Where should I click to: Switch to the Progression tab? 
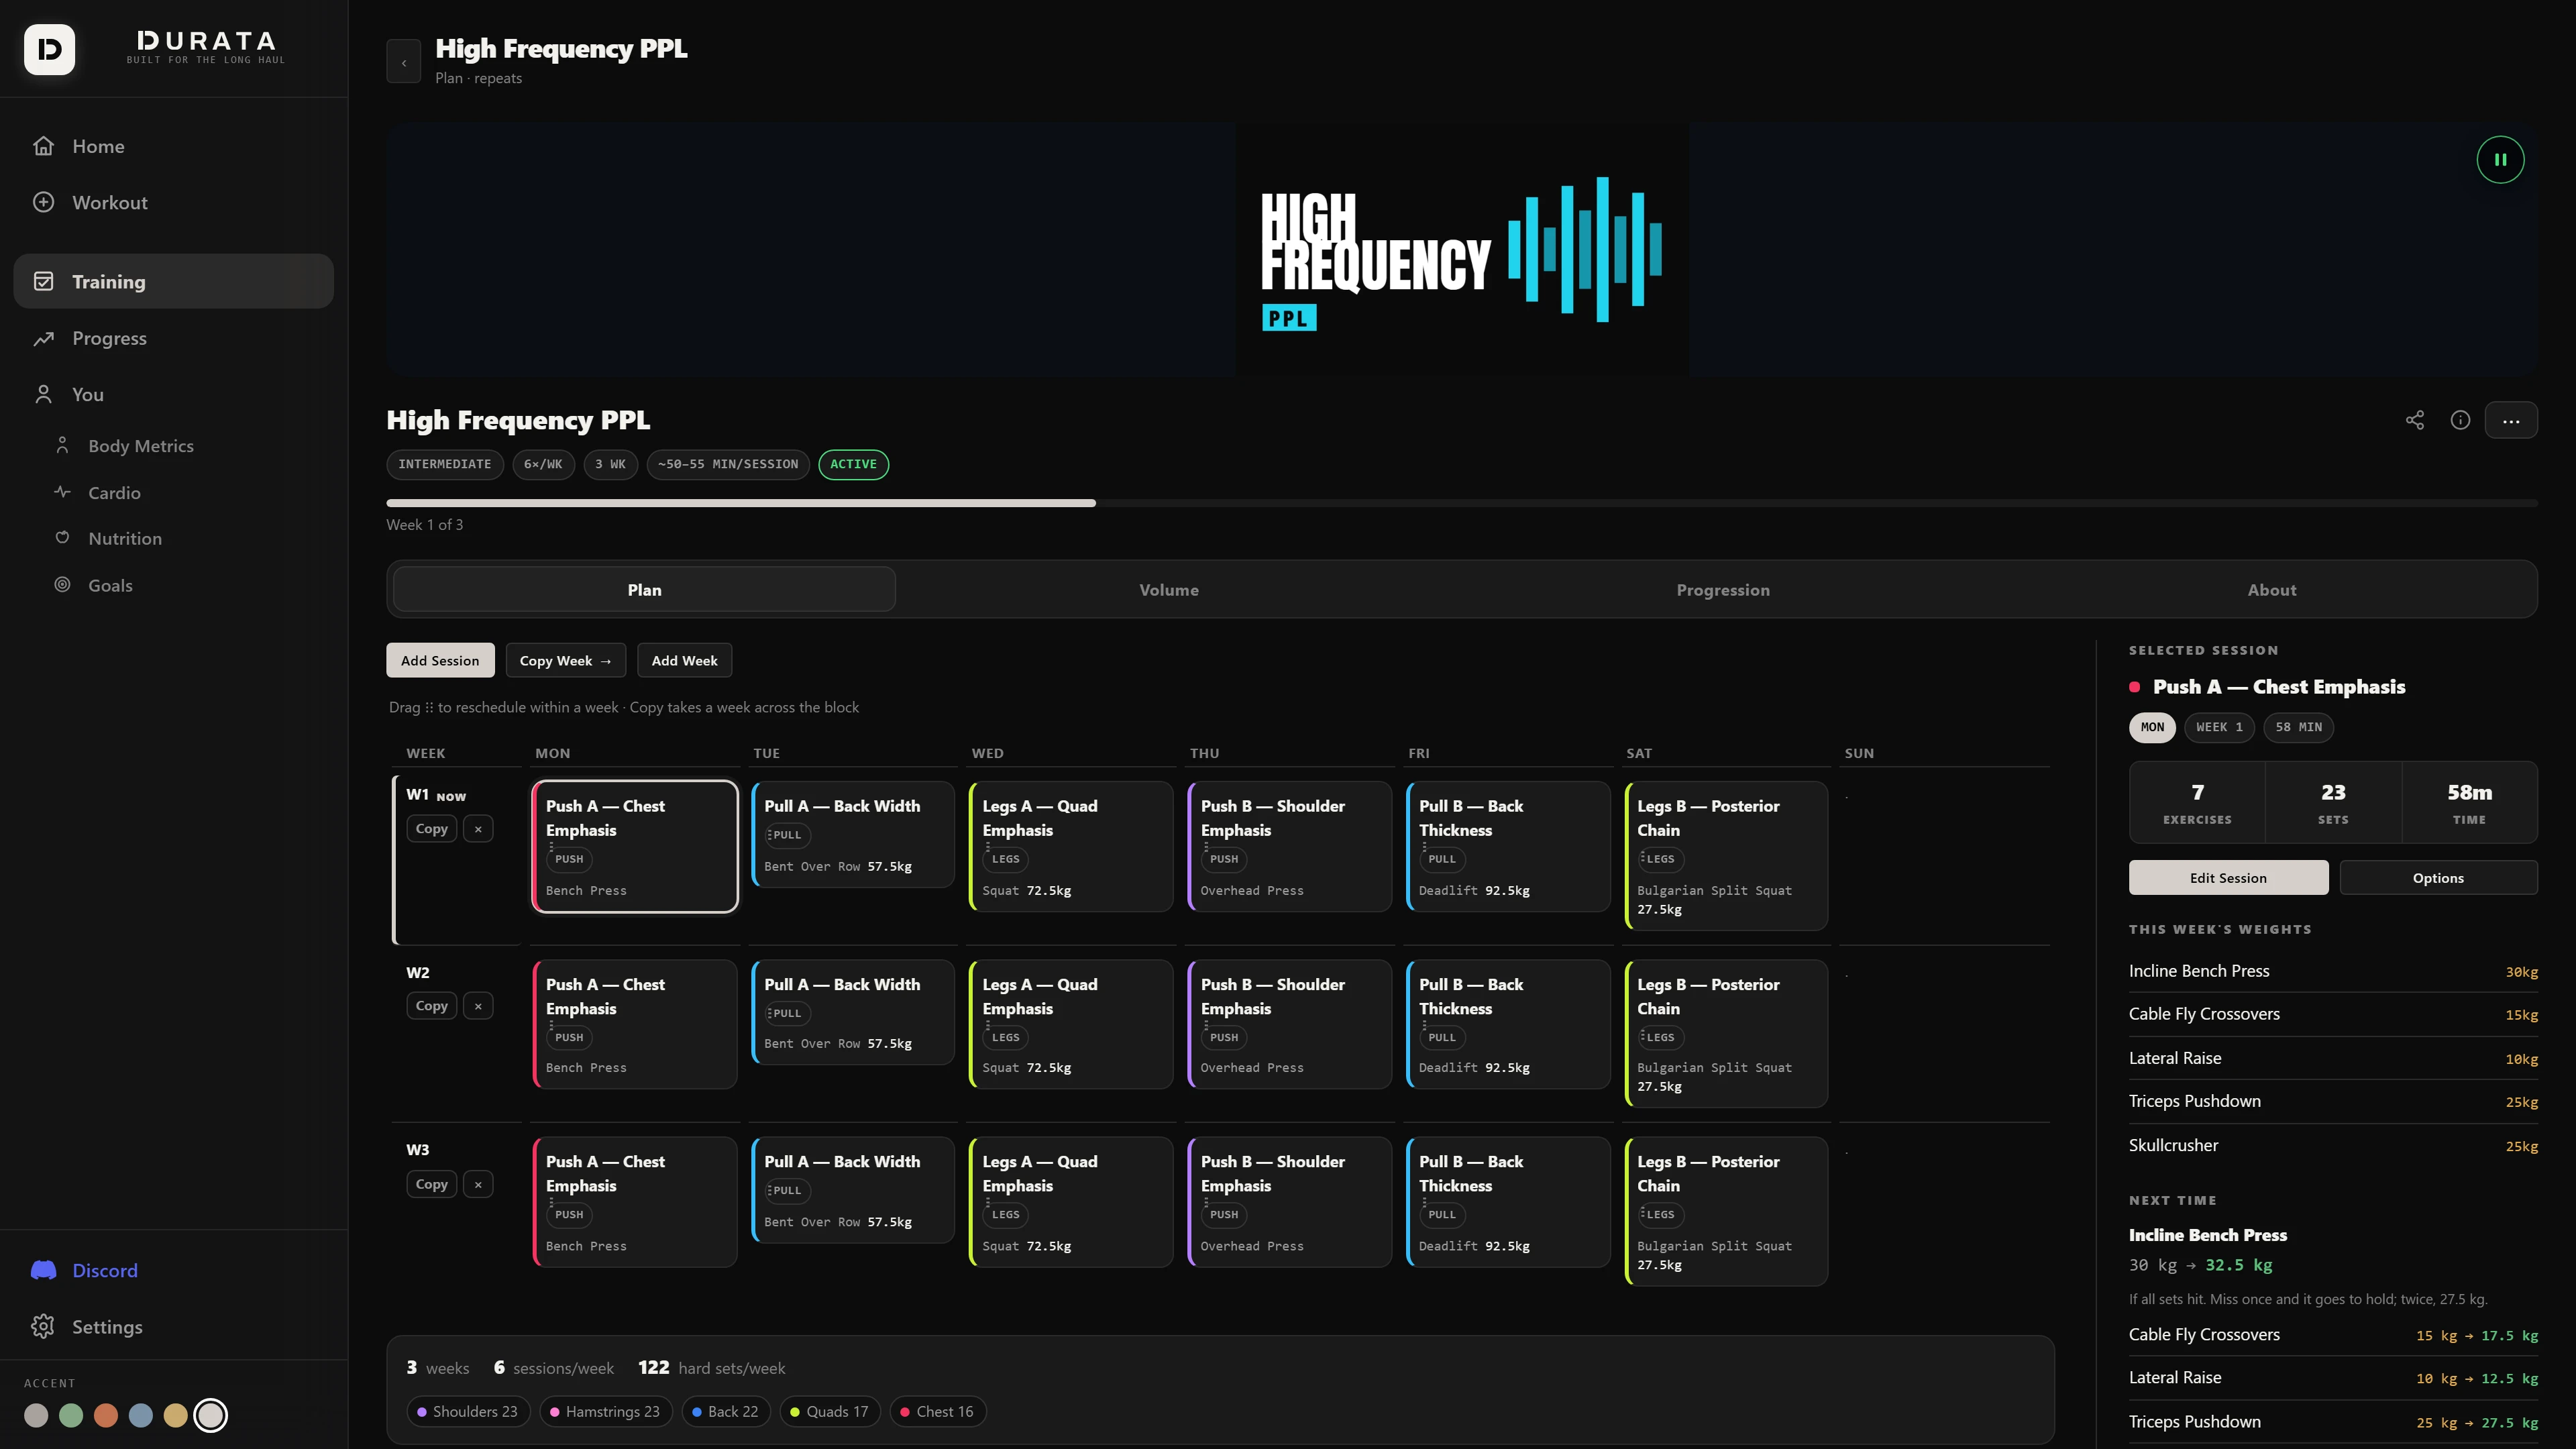(x=1722, y=590)
